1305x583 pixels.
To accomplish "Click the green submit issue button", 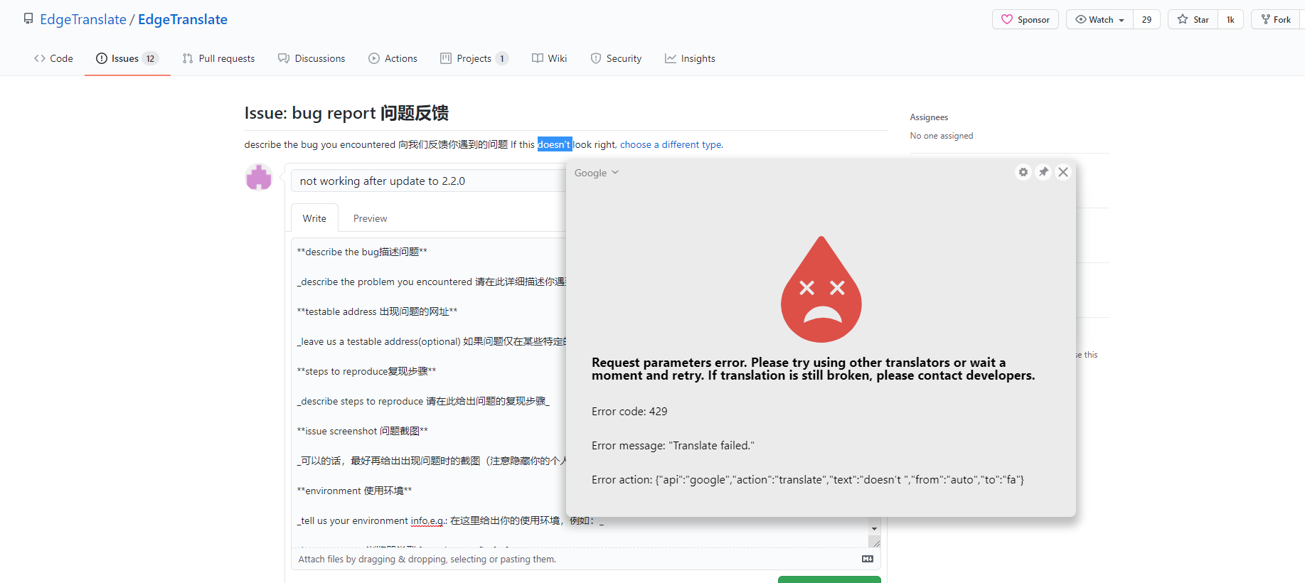I will tap(829, 579).
